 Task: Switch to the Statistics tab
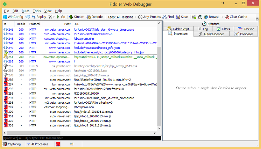(211, 24)
